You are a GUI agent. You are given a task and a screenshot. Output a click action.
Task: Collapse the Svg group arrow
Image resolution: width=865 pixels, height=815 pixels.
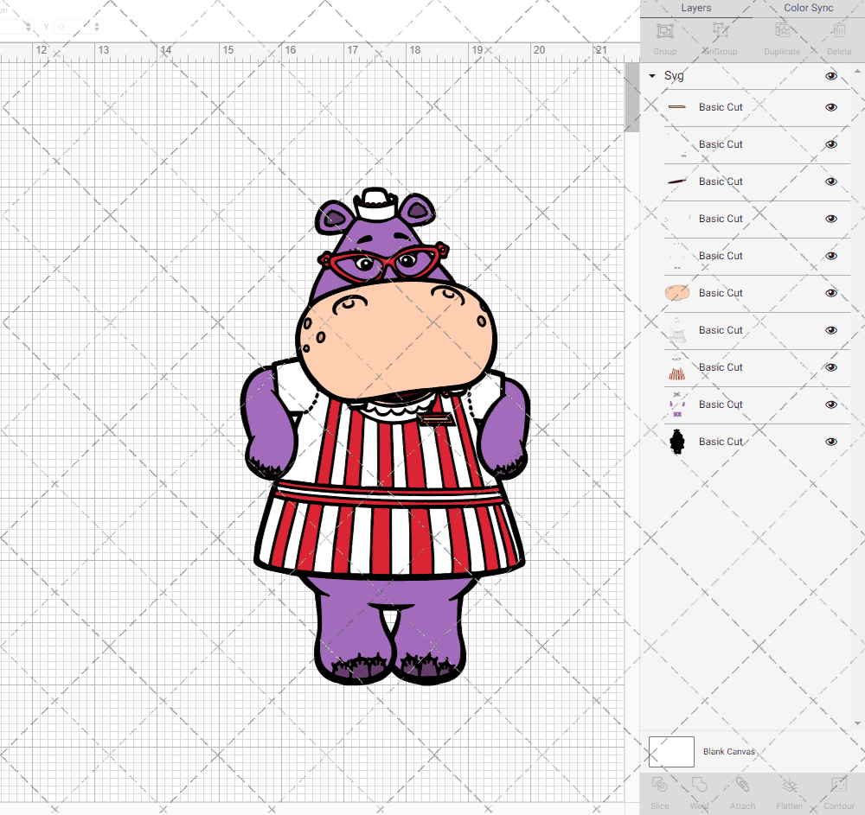[652, 76]
